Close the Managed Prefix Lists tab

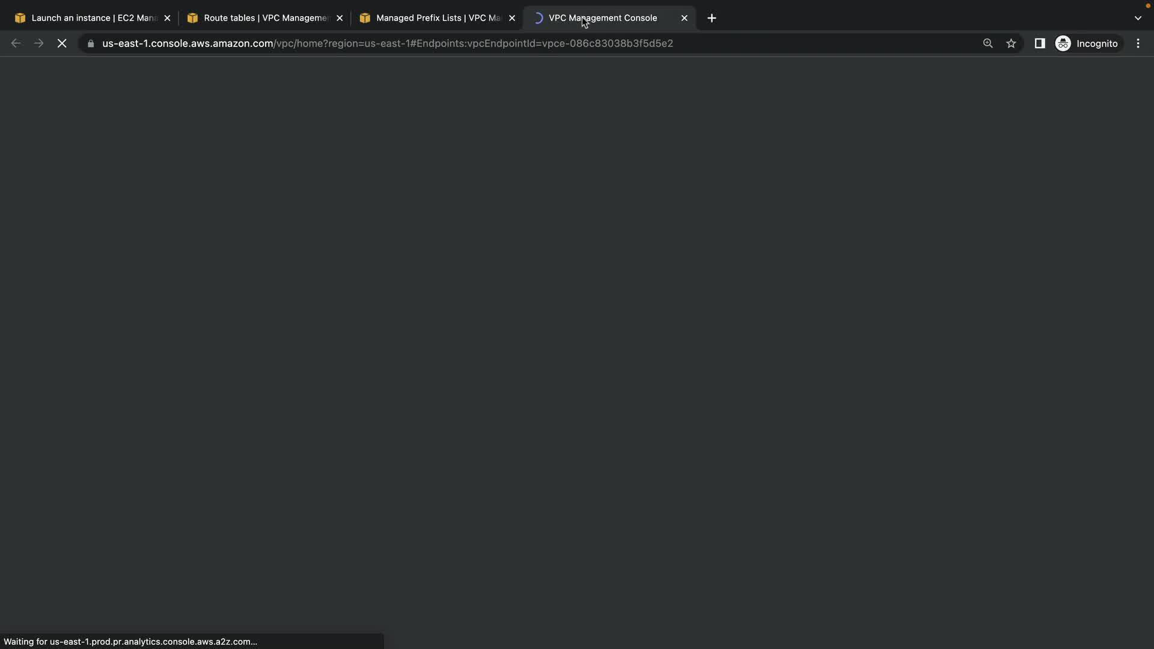coord(512,18)
